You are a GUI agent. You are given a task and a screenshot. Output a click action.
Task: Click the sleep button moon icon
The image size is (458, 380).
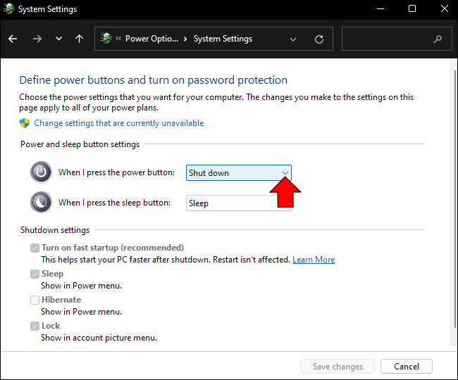pos(41,203)
